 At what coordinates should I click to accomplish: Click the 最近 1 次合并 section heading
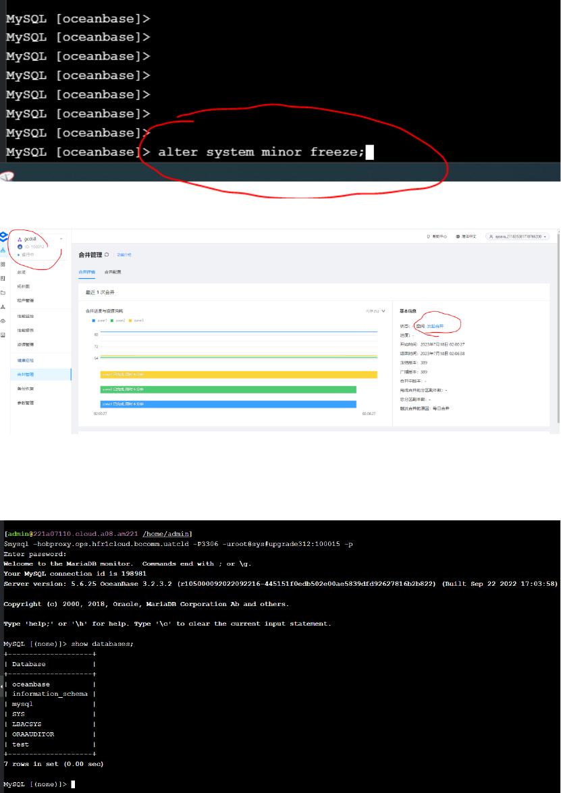click(101, 292)
